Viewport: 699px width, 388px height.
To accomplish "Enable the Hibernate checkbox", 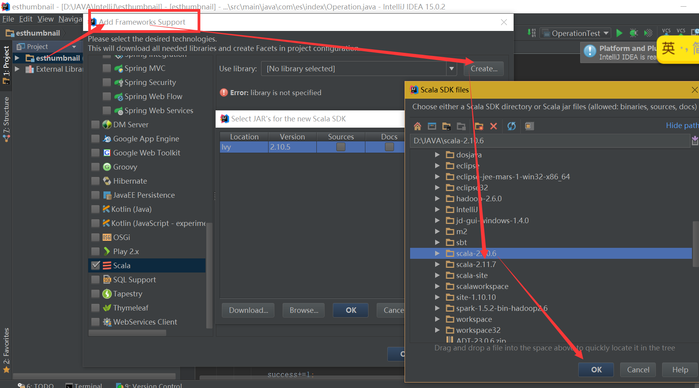I will [x=95, y=181].
